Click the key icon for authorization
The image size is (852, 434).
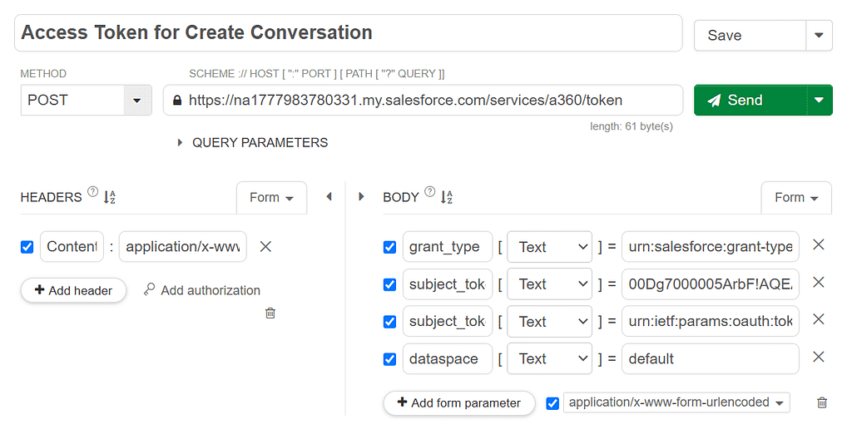(150, 289)
